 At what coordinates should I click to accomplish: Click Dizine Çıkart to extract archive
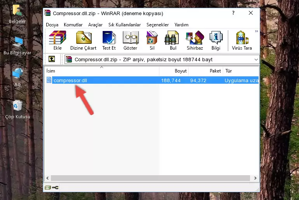(x=83, y=40)
